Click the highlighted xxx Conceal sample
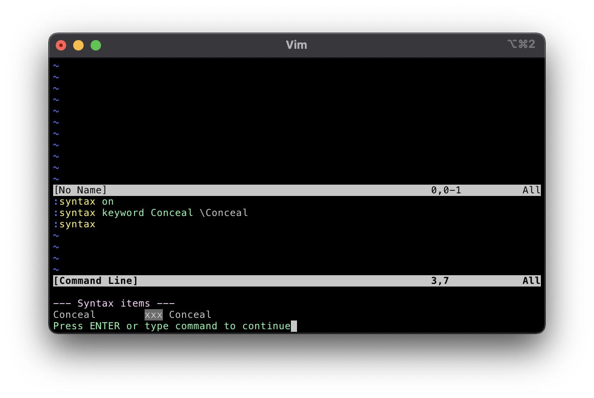 (153, 314)
